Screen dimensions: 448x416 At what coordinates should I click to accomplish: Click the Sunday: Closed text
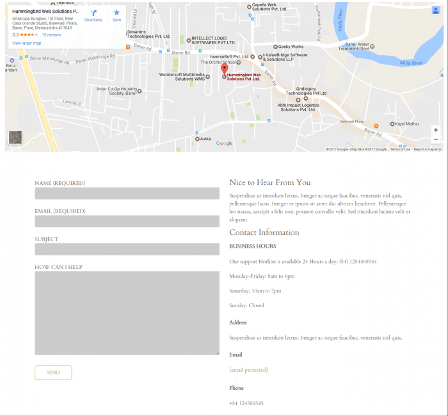pyautogui.click(x=246, y=305)
